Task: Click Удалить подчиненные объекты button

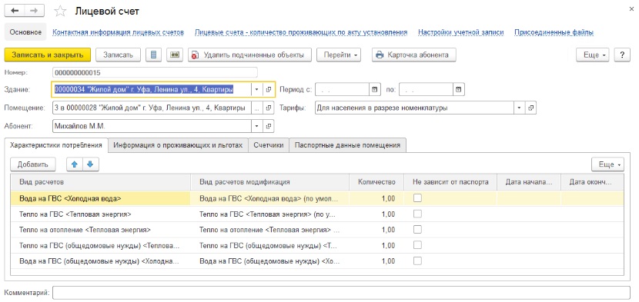Action: tap(249, 55)
